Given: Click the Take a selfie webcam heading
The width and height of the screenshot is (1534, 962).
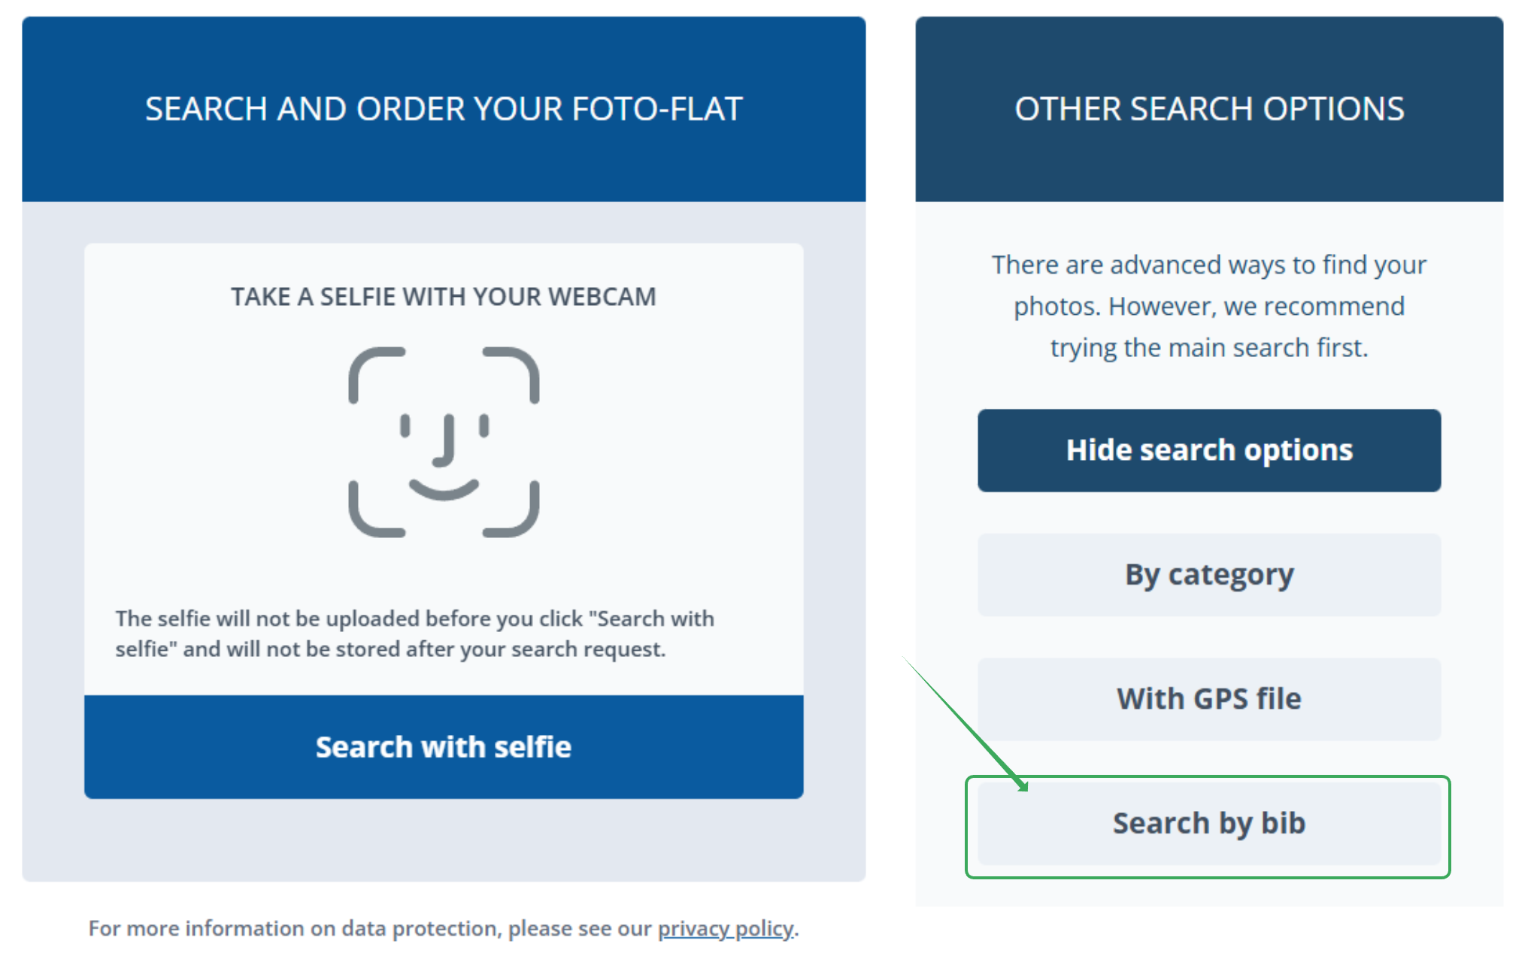Looking at the screenshot, I should click(x=444, y=297).
